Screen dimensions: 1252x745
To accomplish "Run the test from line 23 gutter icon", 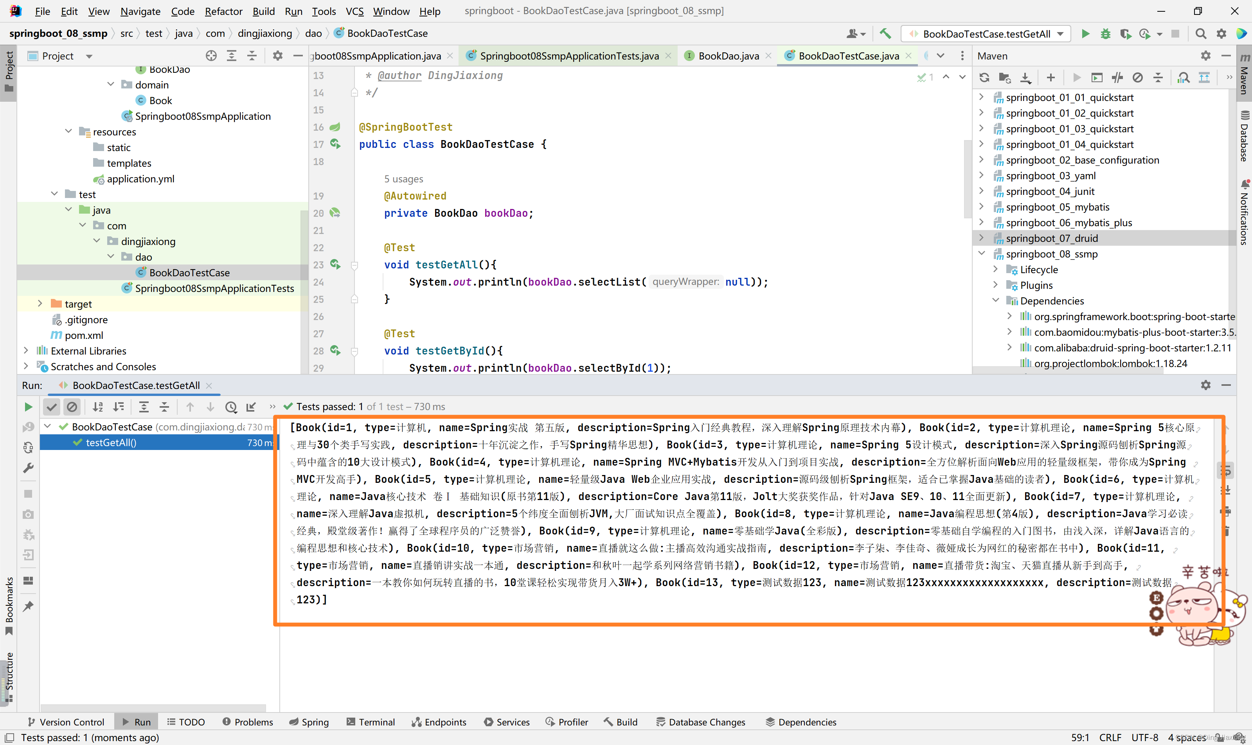I will [335, 265].
